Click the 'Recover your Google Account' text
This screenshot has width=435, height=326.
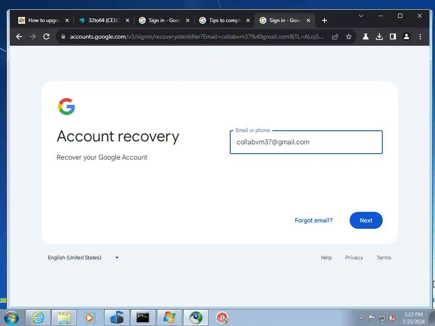tap(102, 157)
